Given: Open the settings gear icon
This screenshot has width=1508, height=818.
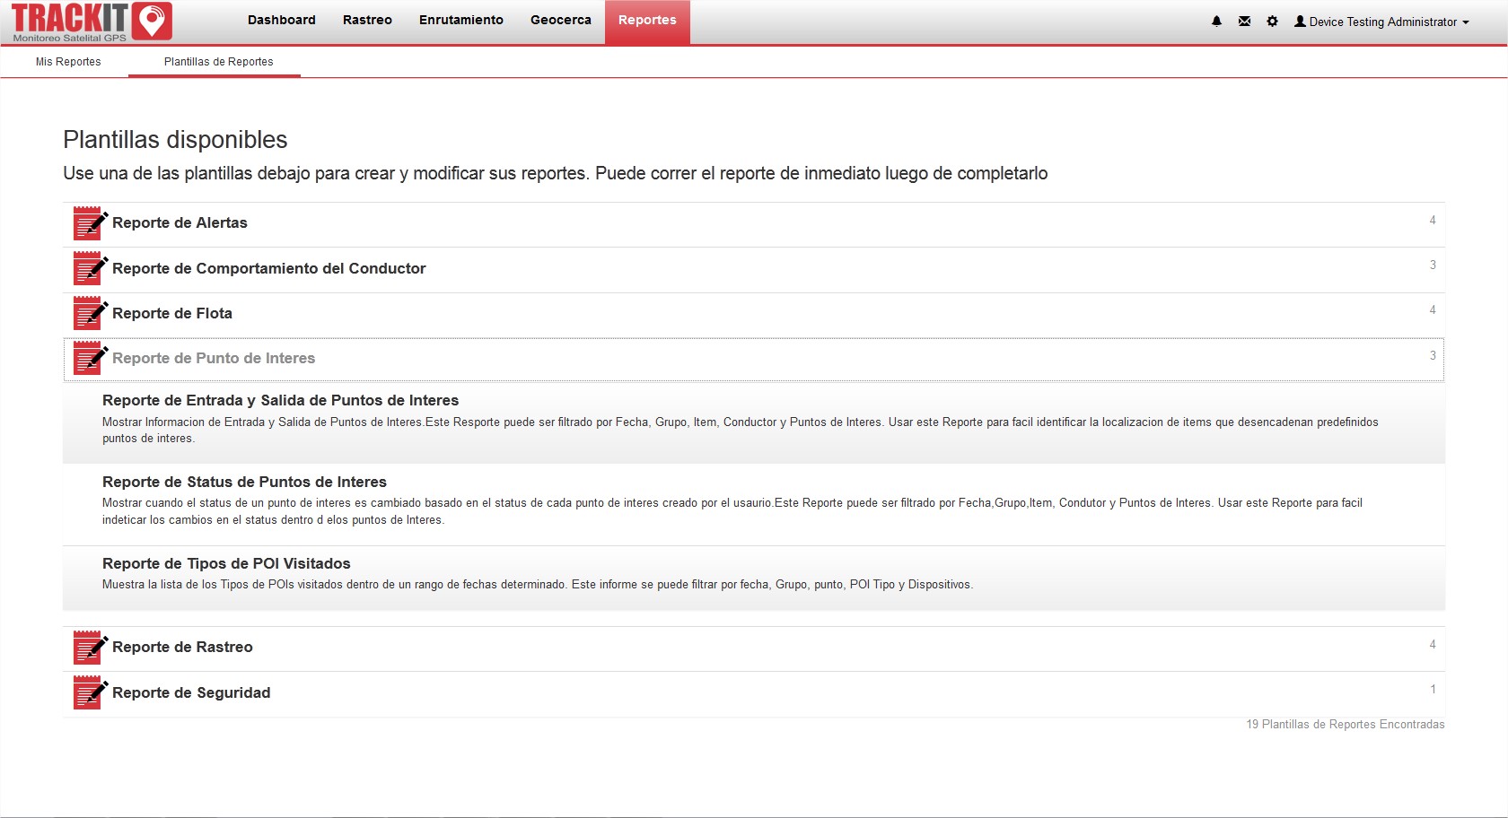Looking at the screenshot, I should point(1272,22).
